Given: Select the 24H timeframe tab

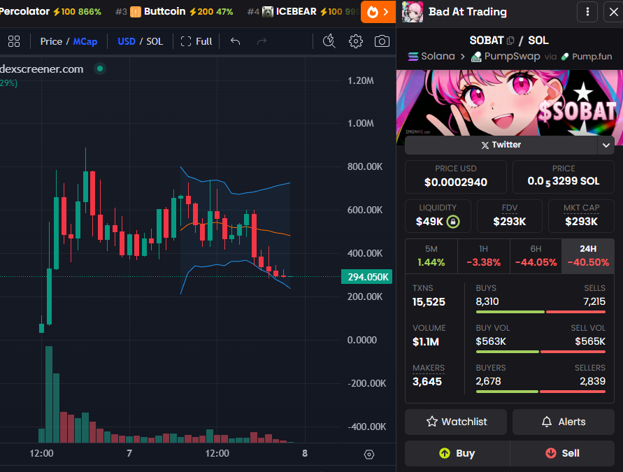Looking at the screenshot, I should [x=588, y=256].
